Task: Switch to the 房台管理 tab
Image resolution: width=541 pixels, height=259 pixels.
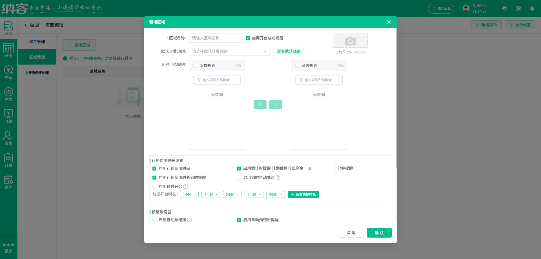Action: [x=37, y=41]
